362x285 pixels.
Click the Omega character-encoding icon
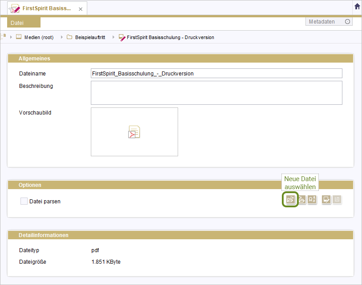tap(312, 199)
